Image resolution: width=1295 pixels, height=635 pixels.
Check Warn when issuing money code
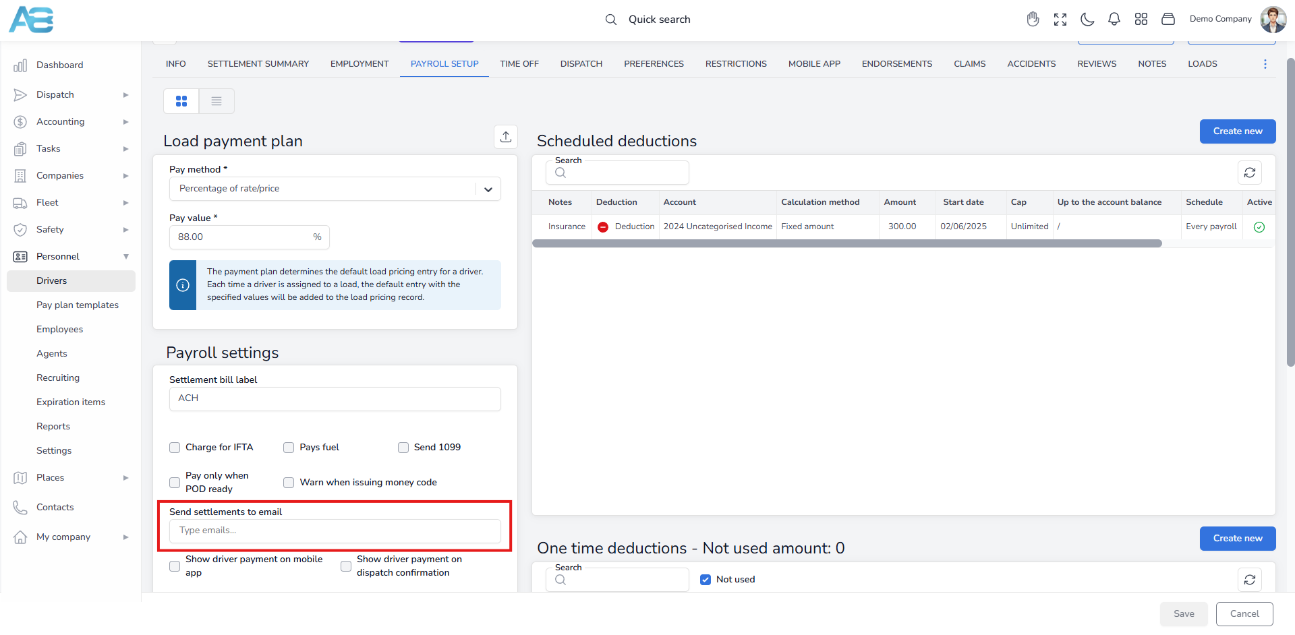tap(289, 483)
